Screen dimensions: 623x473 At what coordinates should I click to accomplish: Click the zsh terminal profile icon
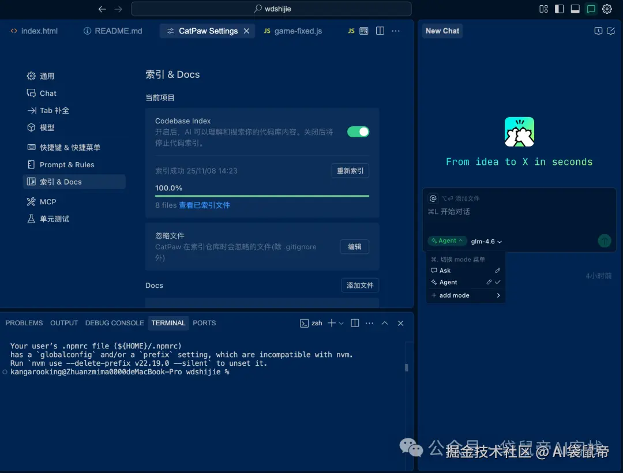point(304,323)
